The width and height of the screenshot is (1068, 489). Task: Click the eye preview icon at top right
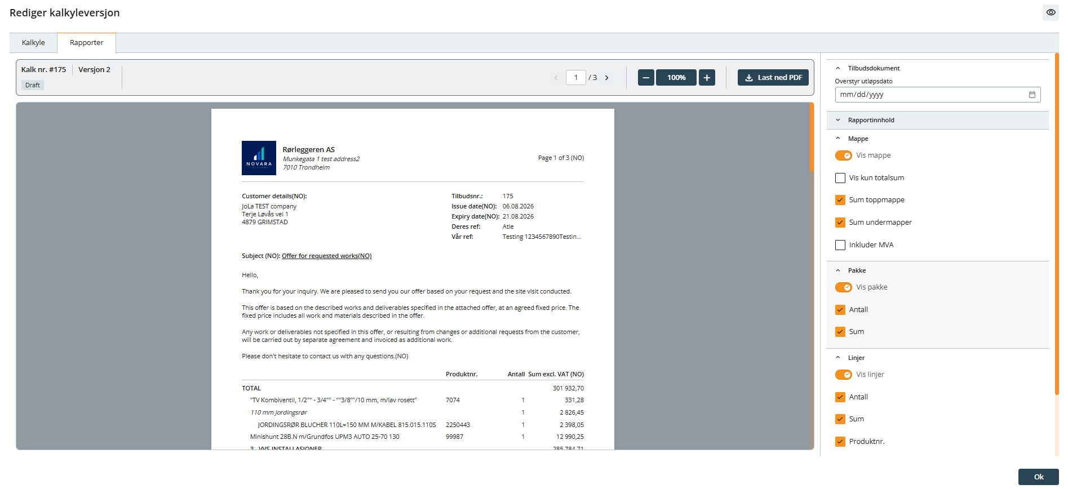pyautogui.click(x=1051, y=12)
